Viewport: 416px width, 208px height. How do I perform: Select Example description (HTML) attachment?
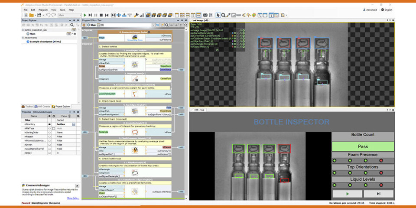pyautogui.click(x=43, y=42)
